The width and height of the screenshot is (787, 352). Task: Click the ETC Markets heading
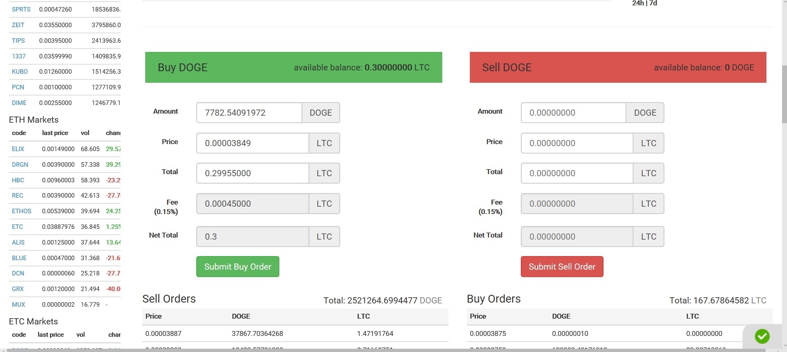click(33, 321)
